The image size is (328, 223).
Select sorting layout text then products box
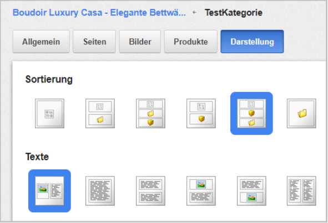tap(201, 113)
